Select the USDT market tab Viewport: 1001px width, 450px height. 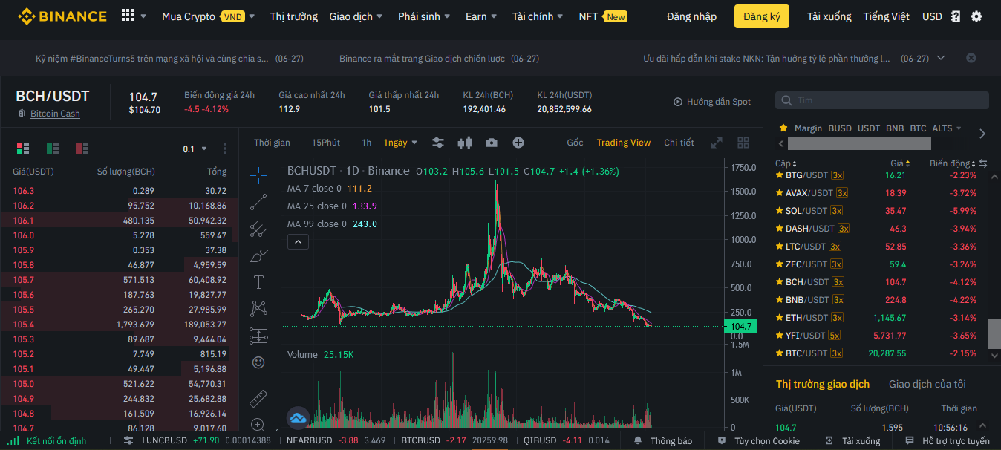869,128
